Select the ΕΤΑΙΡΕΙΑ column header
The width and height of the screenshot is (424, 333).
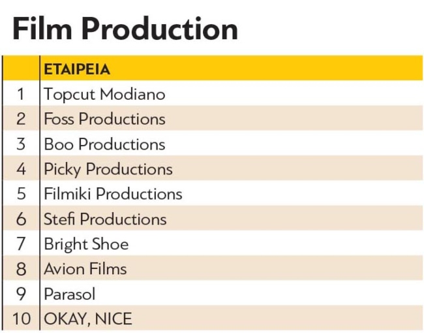(x=76, y=69)
